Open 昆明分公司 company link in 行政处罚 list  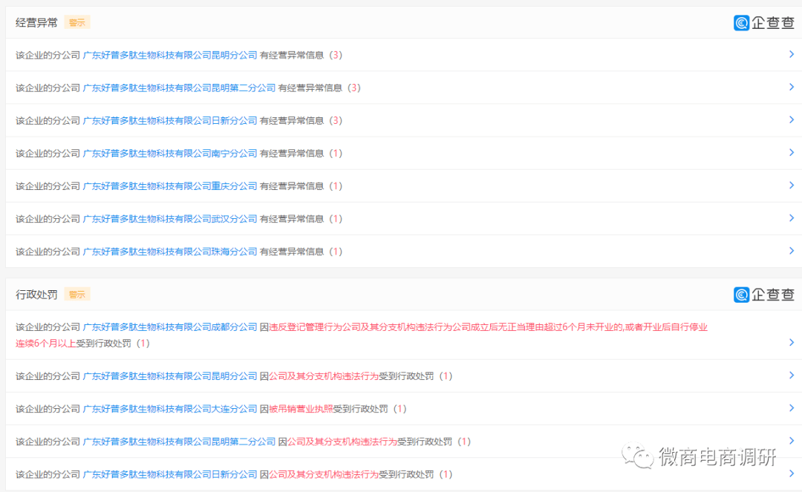pos(170,375)
